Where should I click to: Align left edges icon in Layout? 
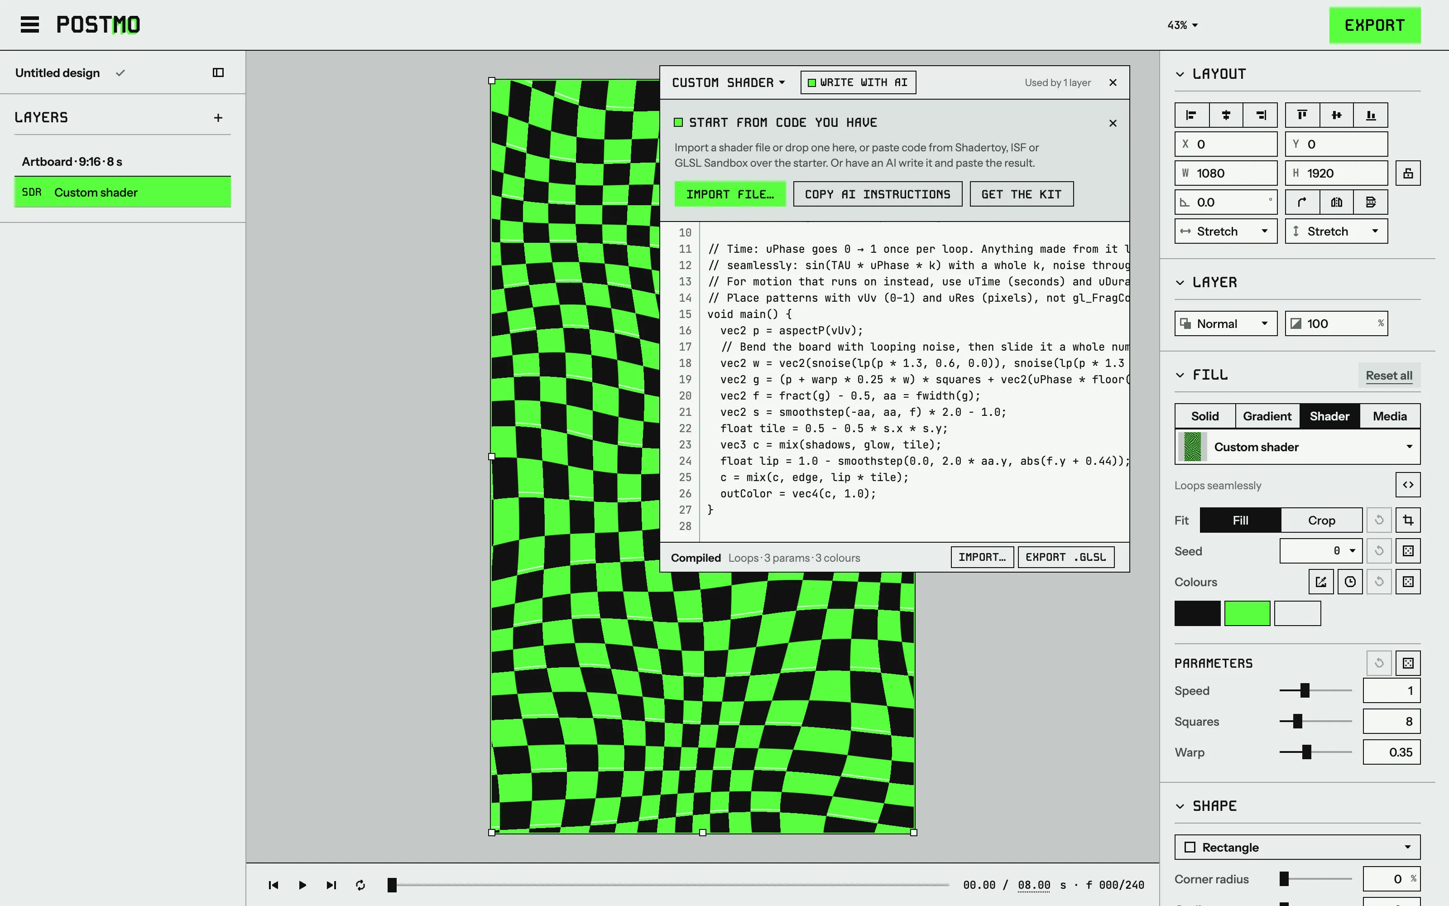point(1191,115)
